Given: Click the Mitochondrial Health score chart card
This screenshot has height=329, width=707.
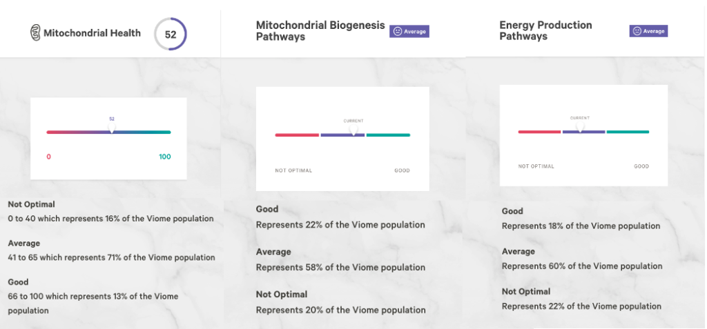Looking at the screenshot, I should tap(108, 139).
